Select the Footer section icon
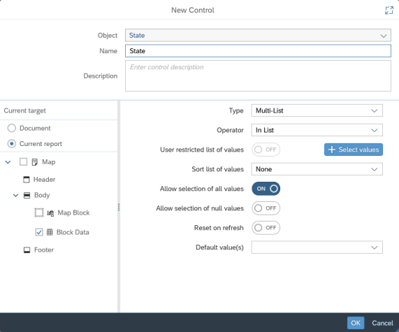This screenshot has height=332, width=399. (27, 250)
